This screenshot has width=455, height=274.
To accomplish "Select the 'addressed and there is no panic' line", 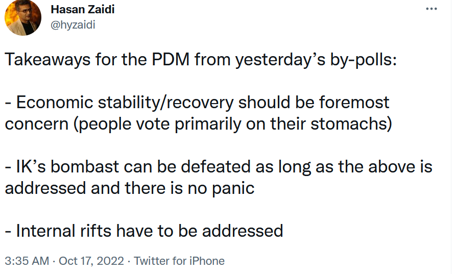I will click(x=130, y=188).
